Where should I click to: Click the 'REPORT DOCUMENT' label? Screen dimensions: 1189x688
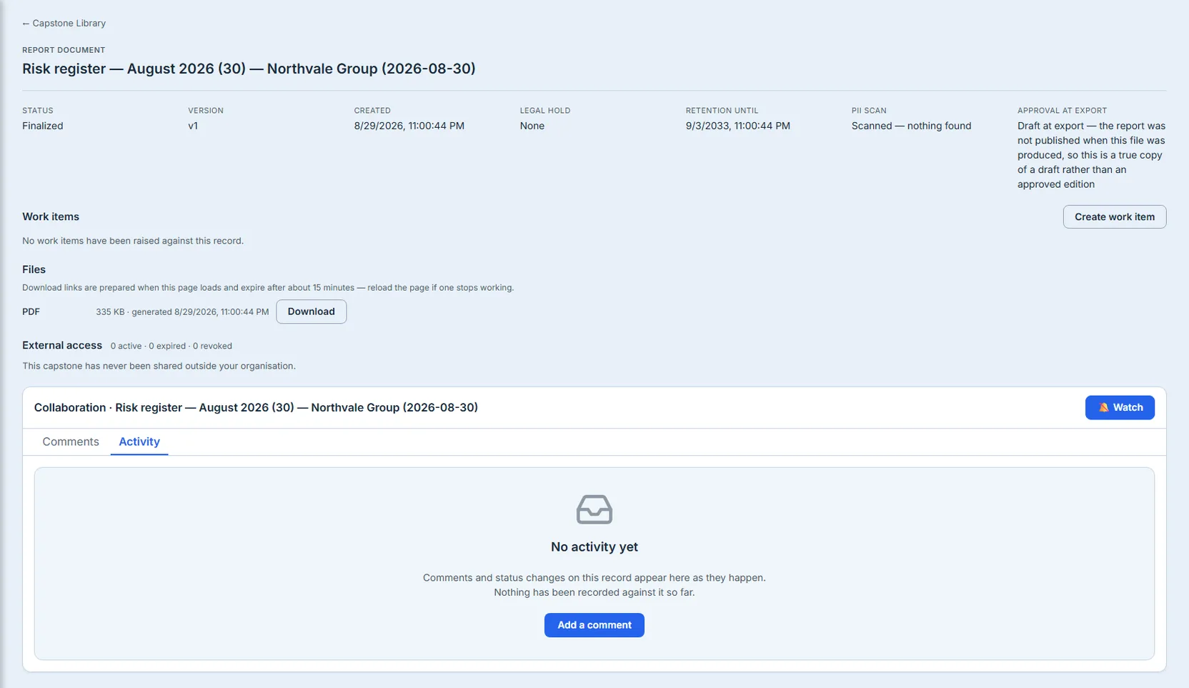coord(64,50)
